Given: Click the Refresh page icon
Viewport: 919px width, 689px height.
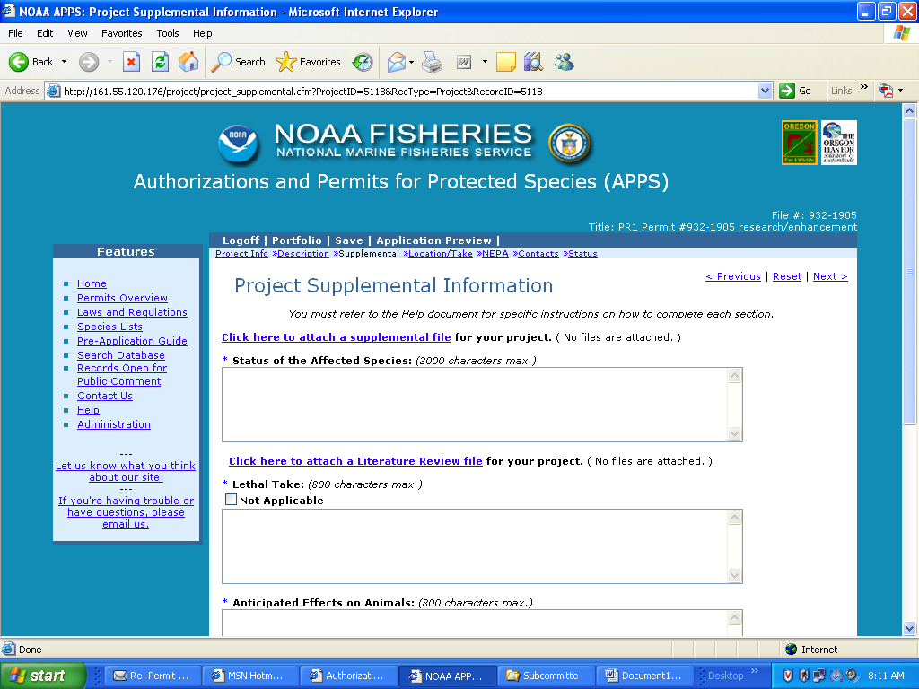Looking at the screenshot, I should tap(160, 62).
